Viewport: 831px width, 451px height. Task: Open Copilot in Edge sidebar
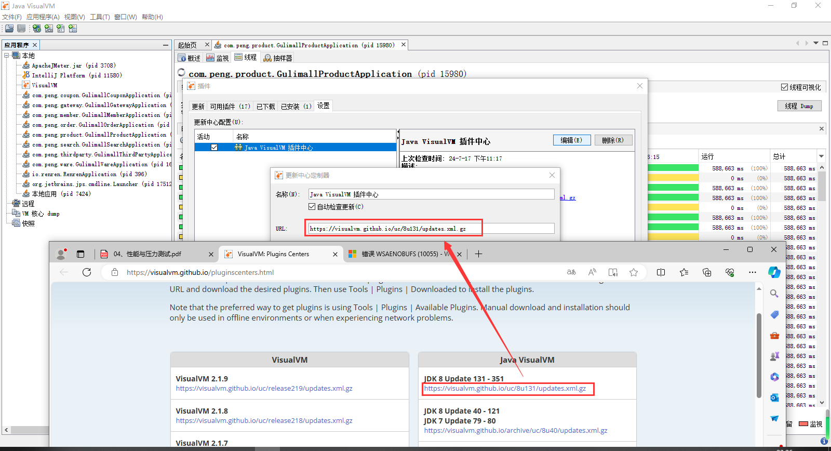coord(774,272)
